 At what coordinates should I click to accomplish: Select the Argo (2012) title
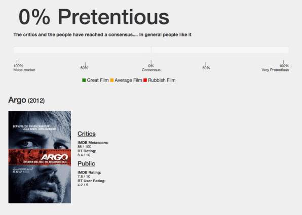(x=26, y=100)
